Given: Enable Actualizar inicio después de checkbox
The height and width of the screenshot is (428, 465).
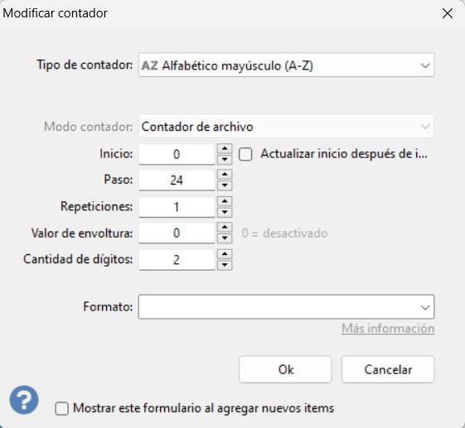Looking at the screenshot, I should [245, 154].
